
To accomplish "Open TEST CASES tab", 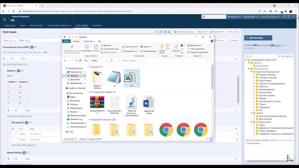I will coord(81,26).
